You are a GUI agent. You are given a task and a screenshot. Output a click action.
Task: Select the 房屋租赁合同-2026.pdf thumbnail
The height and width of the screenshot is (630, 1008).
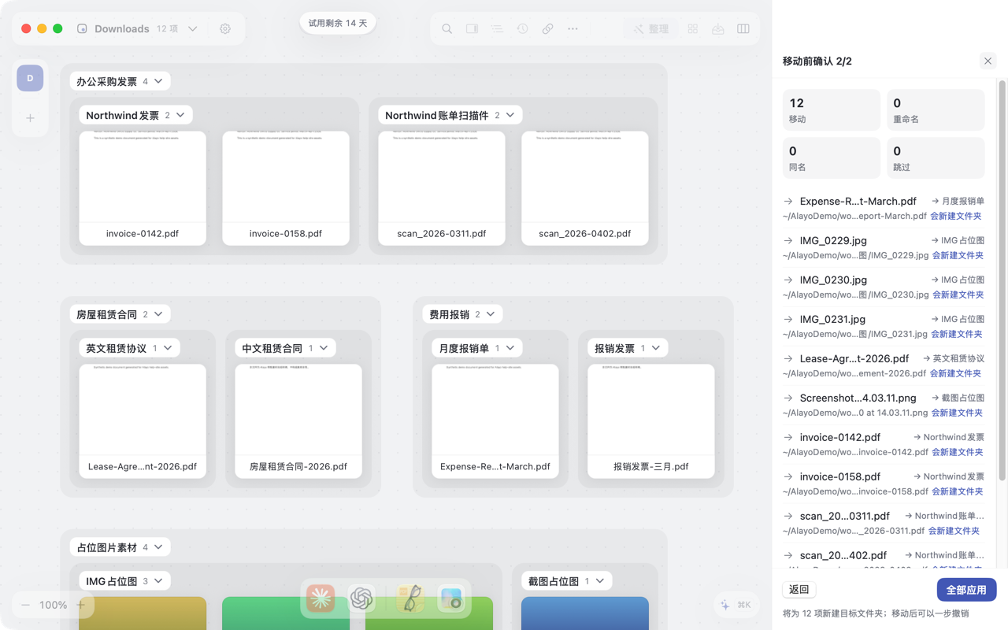[298, 421]
